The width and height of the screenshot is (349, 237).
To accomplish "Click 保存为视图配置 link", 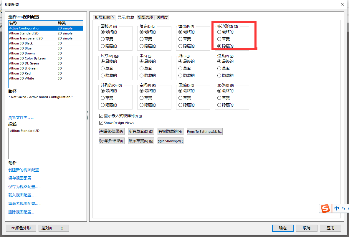I will tap(25, 187).
